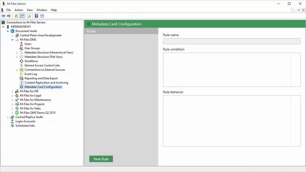
Task: Click the Reporting and Data Export icon
Action: tap(22, 78)
